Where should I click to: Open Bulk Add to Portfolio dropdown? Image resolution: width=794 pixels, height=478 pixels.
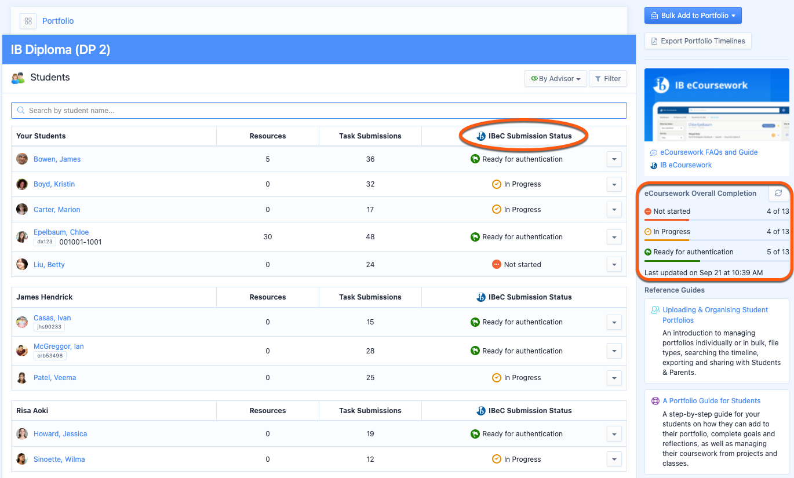[693, 16]
